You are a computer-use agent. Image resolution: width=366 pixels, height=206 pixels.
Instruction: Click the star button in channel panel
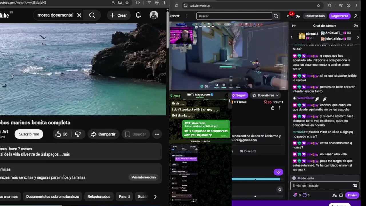point(280,189)
